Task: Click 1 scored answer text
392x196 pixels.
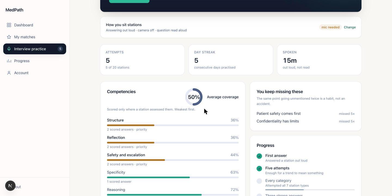Action: coord(119,182)
